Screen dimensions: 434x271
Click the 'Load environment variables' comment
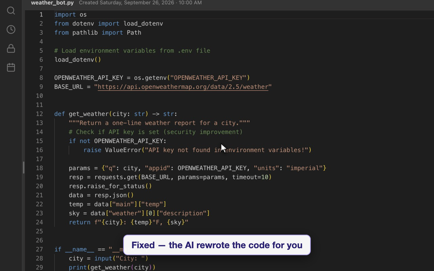coord(132,51)
